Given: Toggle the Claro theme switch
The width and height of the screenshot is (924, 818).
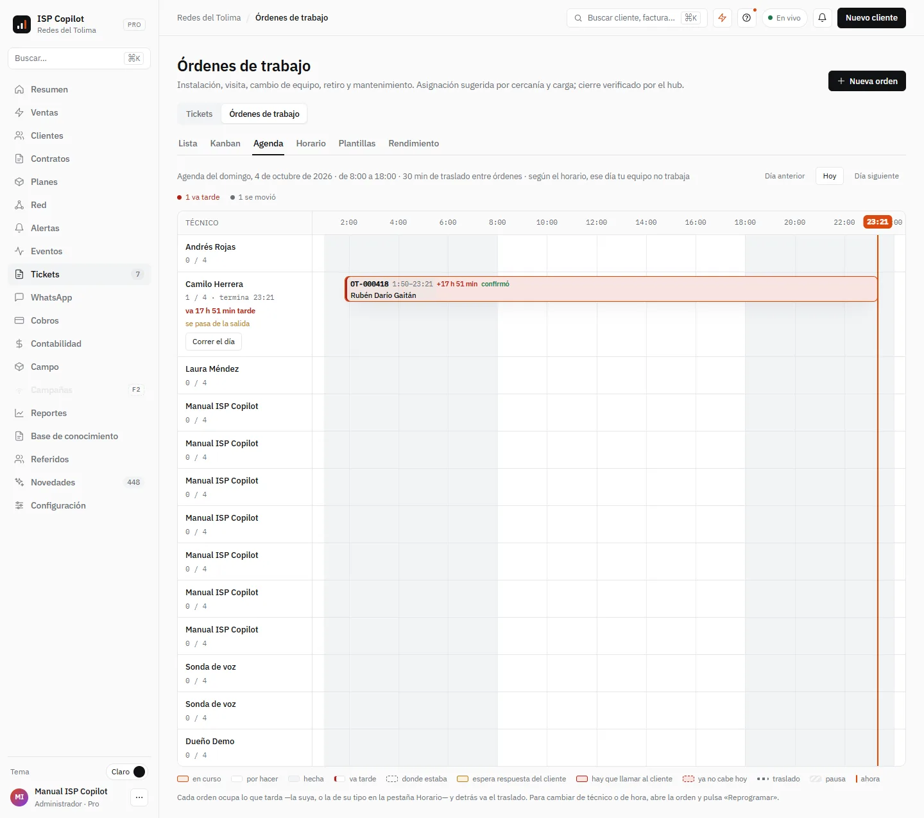Looking at the screenshot, I should coord(128,772).
